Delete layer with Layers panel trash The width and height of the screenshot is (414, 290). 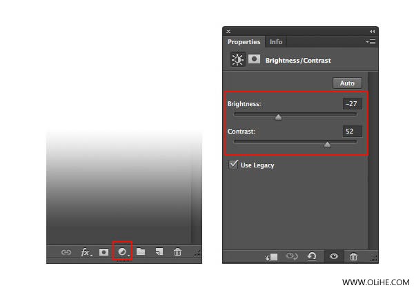pyautogui.click(x=178, y=252)
